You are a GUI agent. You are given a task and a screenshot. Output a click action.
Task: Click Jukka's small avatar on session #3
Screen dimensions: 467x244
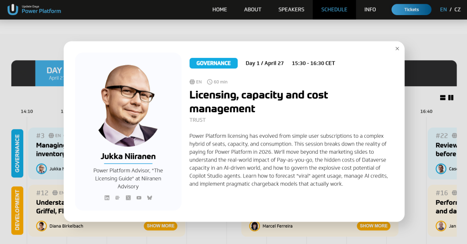42,169
